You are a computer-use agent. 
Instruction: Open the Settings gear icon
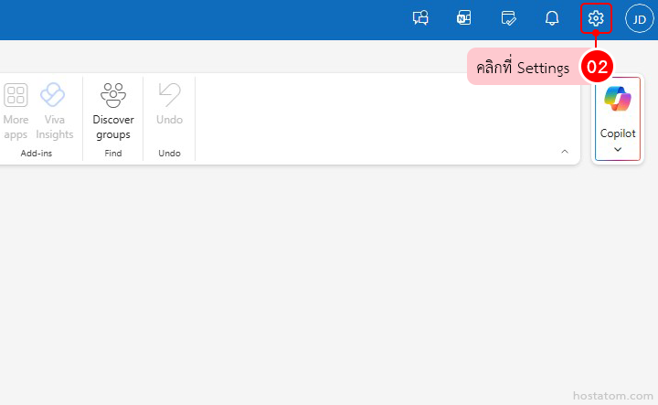tap(596, 18)
